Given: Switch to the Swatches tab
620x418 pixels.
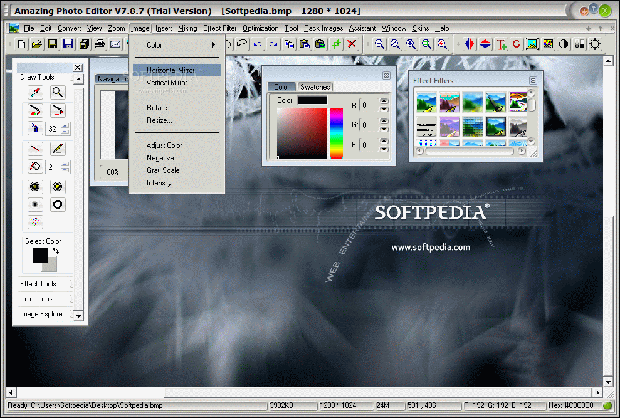Looking at the screenshot, I should (315, 87).
